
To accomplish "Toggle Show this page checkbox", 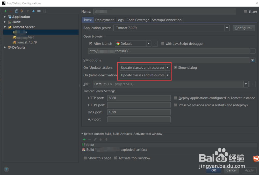I will tap(85, 158).
